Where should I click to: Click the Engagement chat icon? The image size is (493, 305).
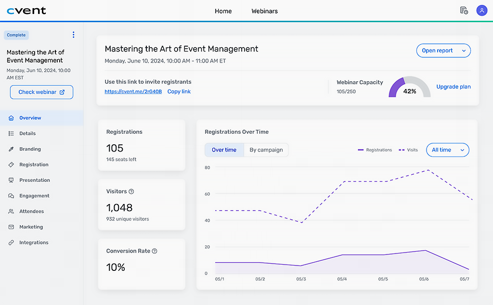11,196
